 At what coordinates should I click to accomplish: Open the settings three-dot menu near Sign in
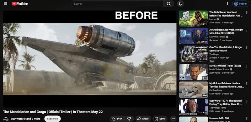pyautogui.click(x=227, y=4)
